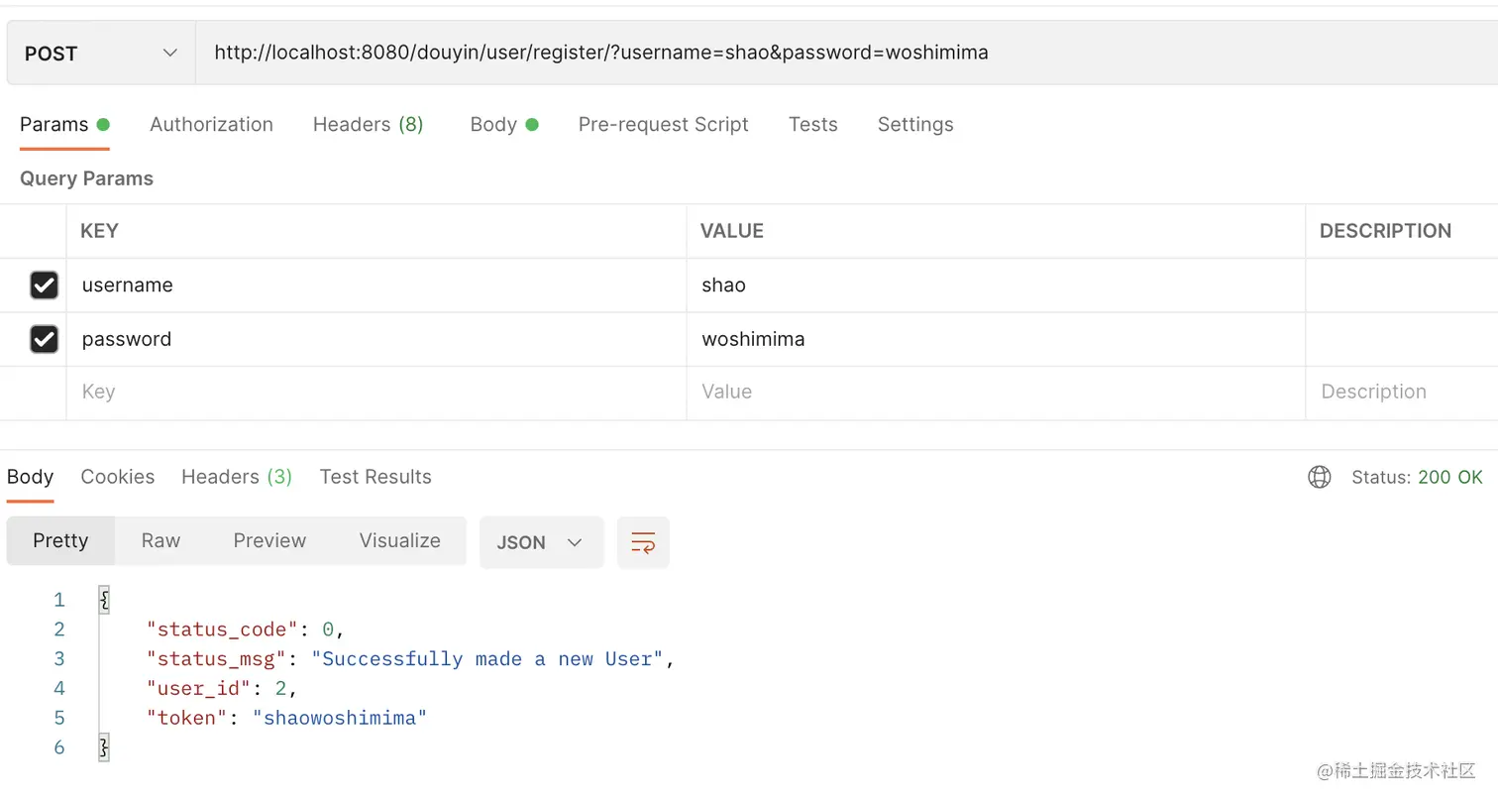Open the Pre-request Script tab
The height and width of the screenshot is (803, 1498).
(663, 124)
